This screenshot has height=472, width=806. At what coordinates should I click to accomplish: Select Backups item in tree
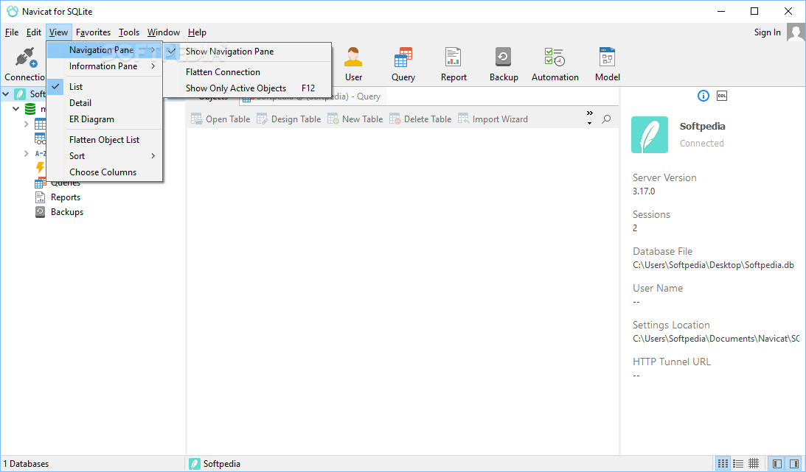[67, 212]
